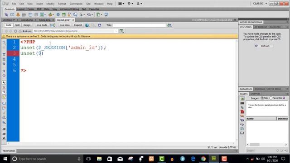
Task: Open the Site dropdown in the application bar
Action: point(139,4)
